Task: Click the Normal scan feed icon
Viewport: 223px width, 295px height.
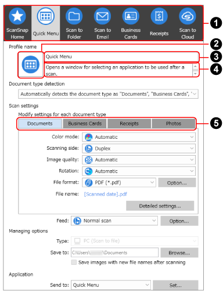Action: (77, 221)
